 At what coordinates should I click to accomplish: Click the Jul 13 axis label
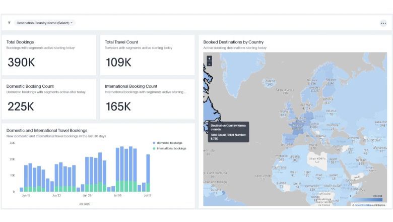(147, 195)
